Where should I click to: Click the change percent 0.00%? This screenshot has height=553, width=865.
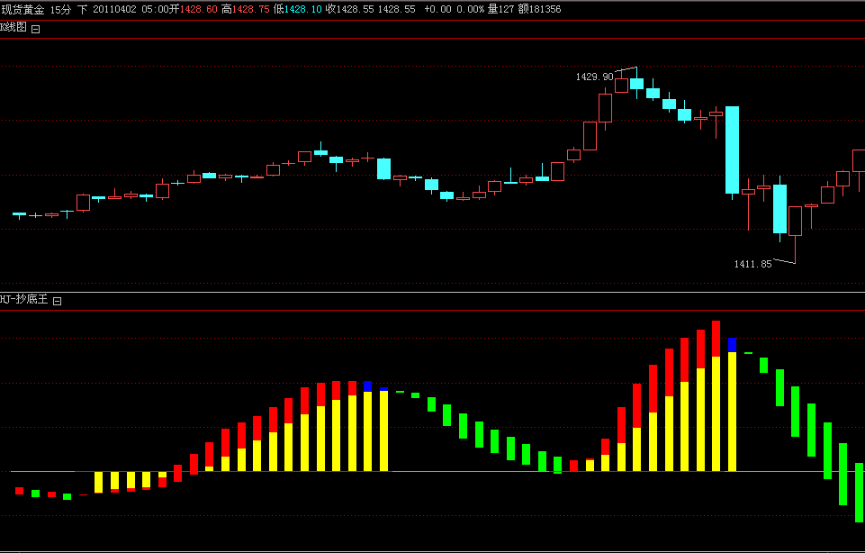pyautogui.click(x=470, y=9)
